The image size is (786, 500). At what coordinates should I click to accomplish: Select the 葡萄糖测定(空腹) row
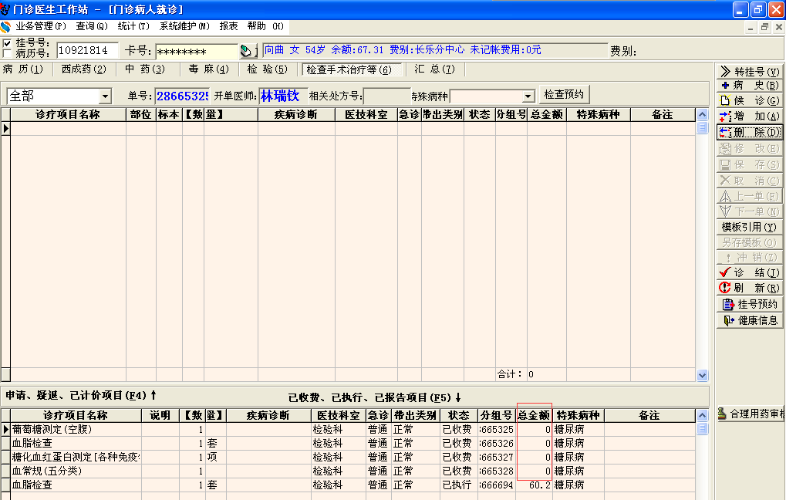pos(348,429)
